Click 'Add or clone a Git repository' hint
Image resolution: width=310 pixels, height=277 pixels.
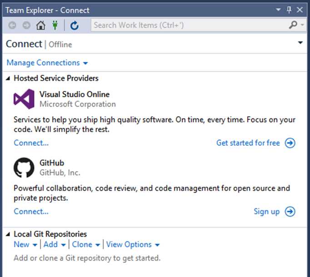87,258
